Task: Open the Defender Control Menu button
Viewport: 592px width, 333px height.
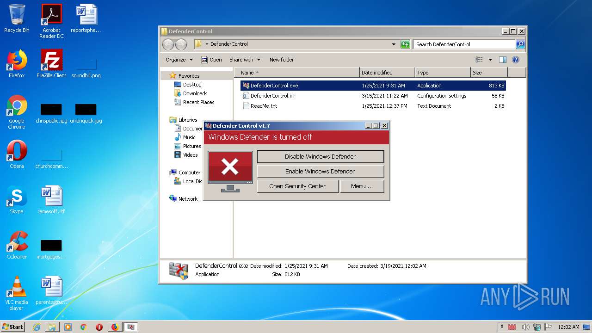Action: tap(362, 186)
